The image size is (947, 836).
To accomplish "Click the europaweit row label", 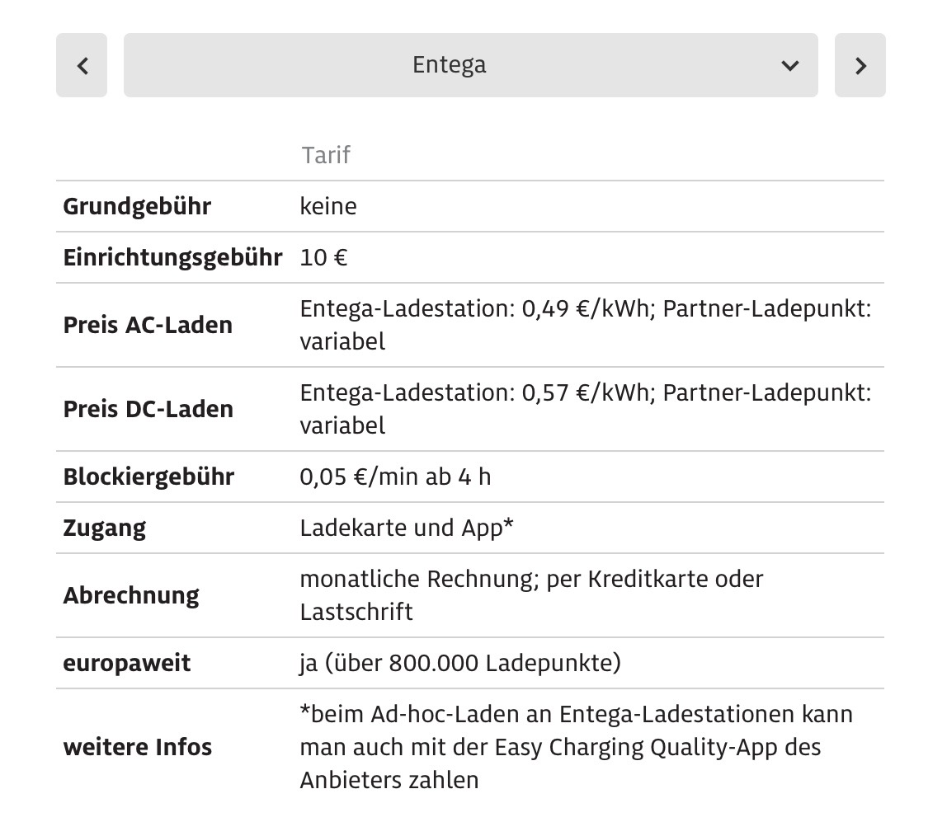I will point(126,663).
